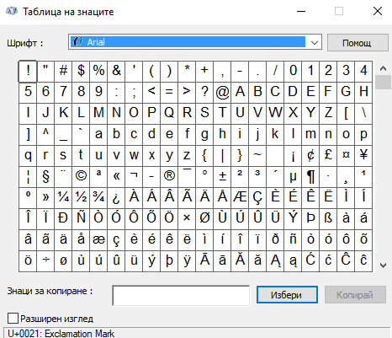Screen dimensions: 392x338
Task: Select the lowercase ÿ character
Action: tap(187, 261)
